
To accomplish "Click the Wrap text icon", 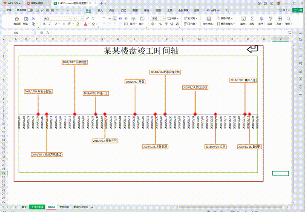I will pos(133,19).
